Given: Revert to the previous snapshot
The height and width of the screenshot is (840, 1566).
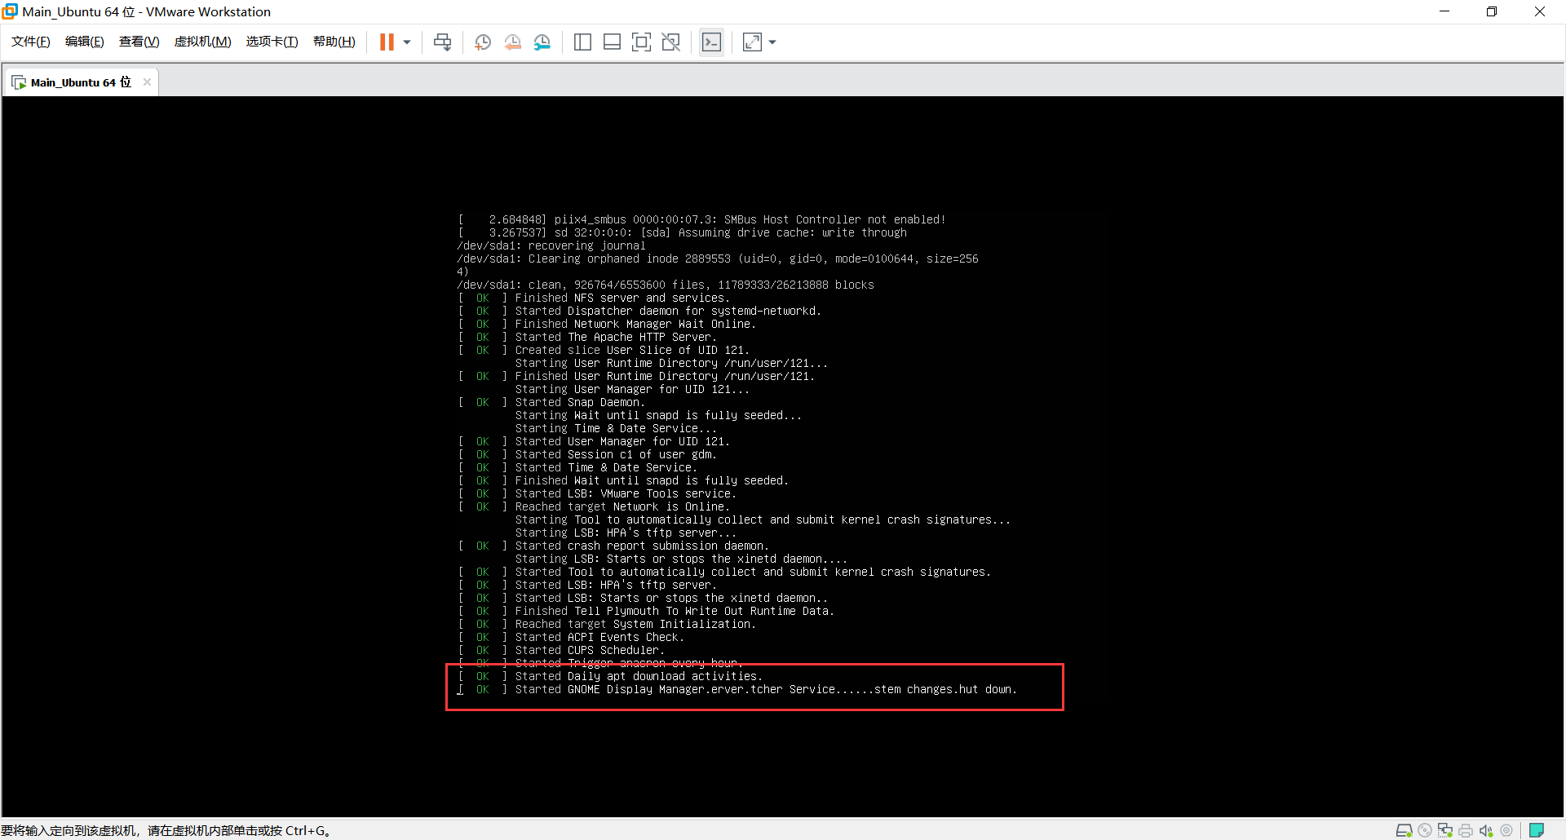Looking at the screenshot, I should (513, 42).
